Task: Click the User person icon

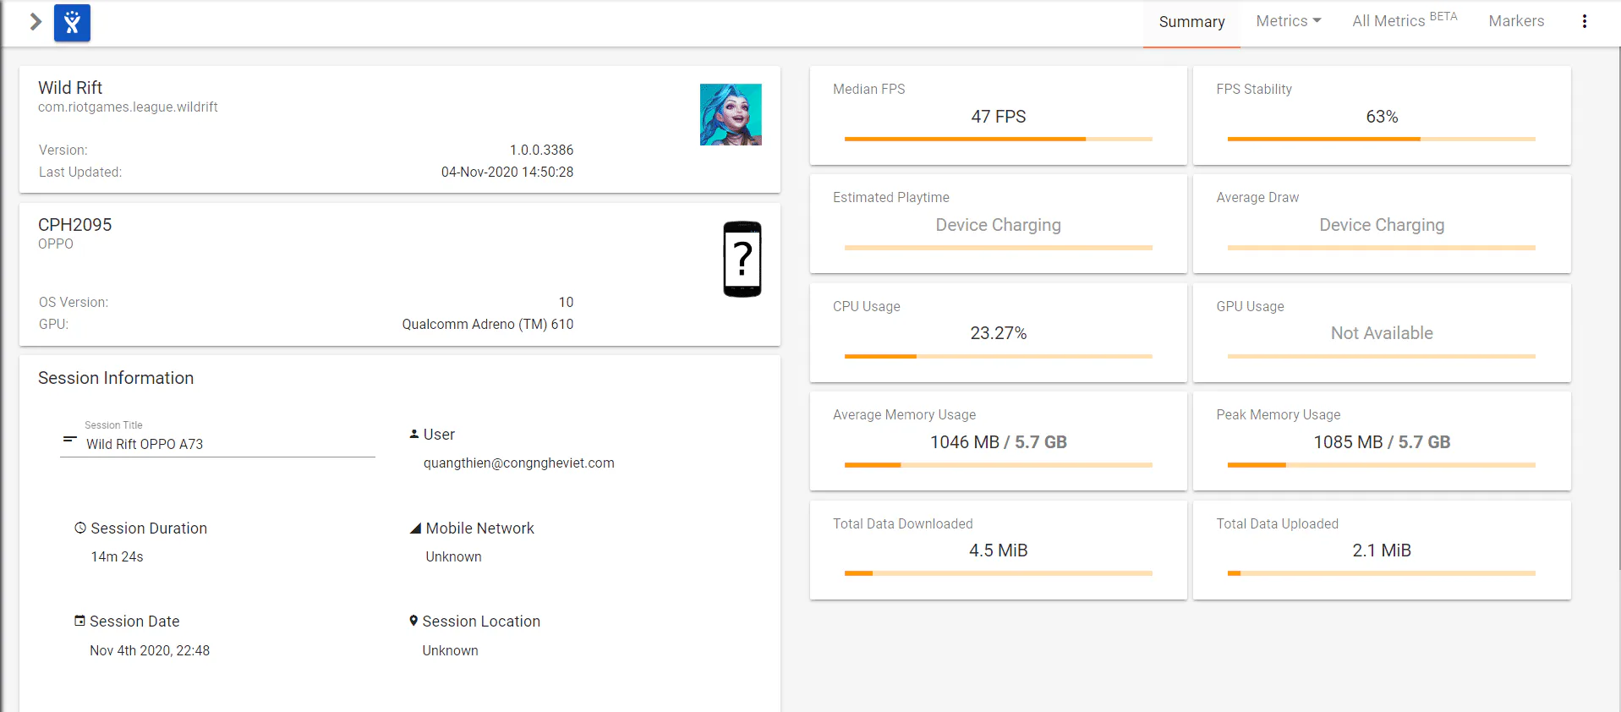Action: (414, 434)
